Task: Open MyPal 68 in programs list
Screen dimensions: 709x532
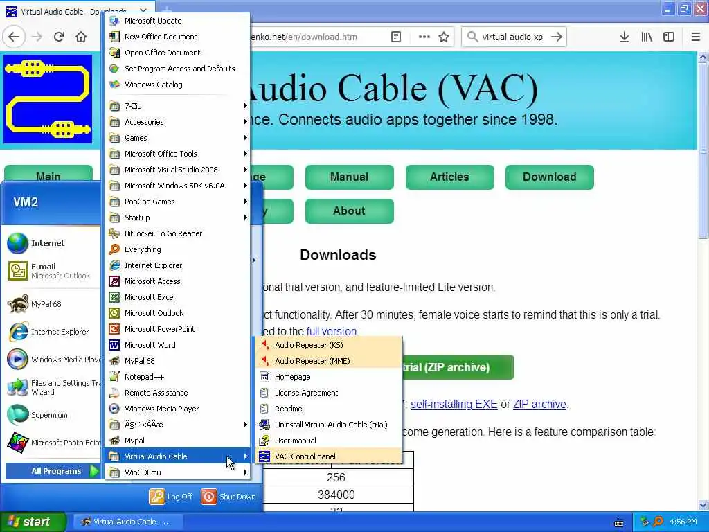Action: [x=178, y=361]
